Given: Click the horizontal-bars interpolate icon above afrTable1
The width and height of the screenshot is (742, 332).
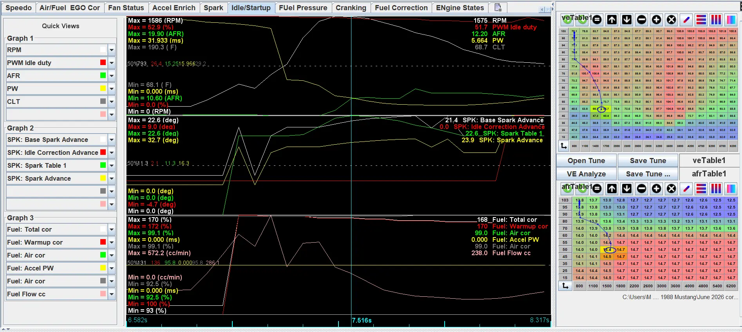Looking at the screenshot, I should (x=701, y=189).
